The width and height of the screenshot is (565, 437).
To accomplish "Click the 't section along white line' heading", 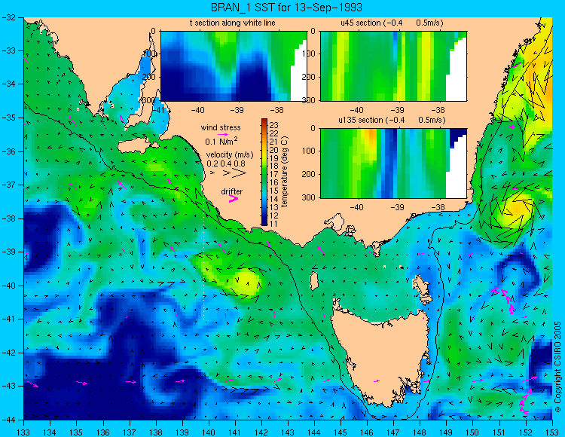I will 233,23.
